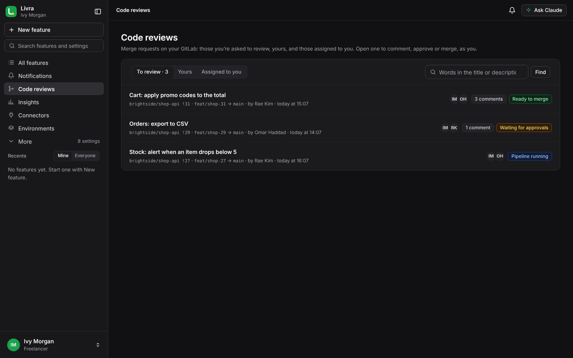
Task: Switch to the To review tab
Action: (x=152, y=72)
